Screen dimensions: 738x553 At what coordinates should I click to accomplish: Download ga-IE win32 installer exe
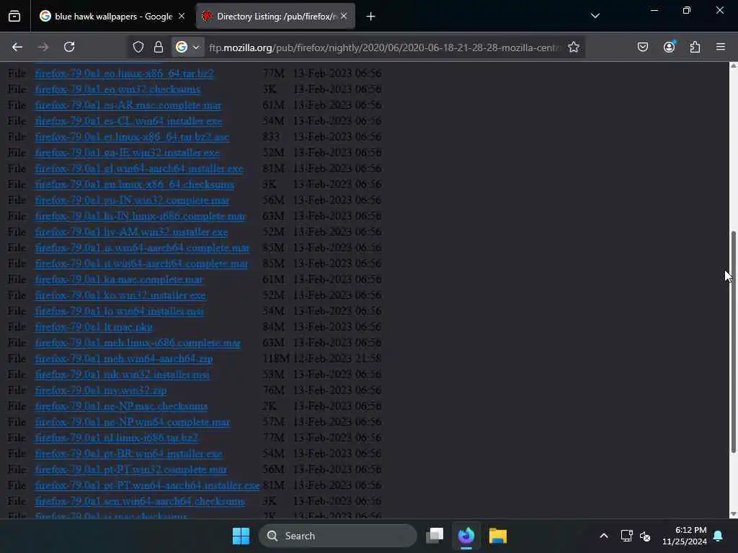127,153
